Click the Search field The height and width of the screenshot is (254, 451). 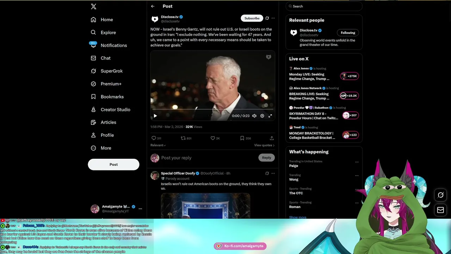pos(324,6)
